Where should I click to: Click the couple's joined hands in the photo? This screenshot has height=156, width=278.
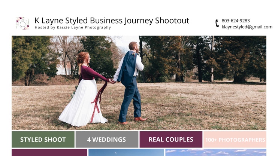click(112, 82)
